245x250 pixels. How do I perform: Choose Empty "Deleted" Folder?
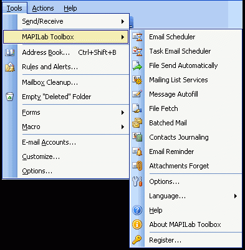coord(66,97)
